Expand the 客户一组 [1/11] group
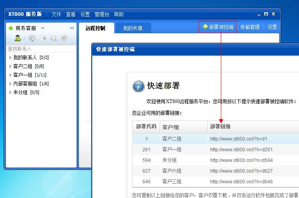Image resolution: width=299 pixels, height=198 pixels. pyautogui.click(x=10, y=75)
